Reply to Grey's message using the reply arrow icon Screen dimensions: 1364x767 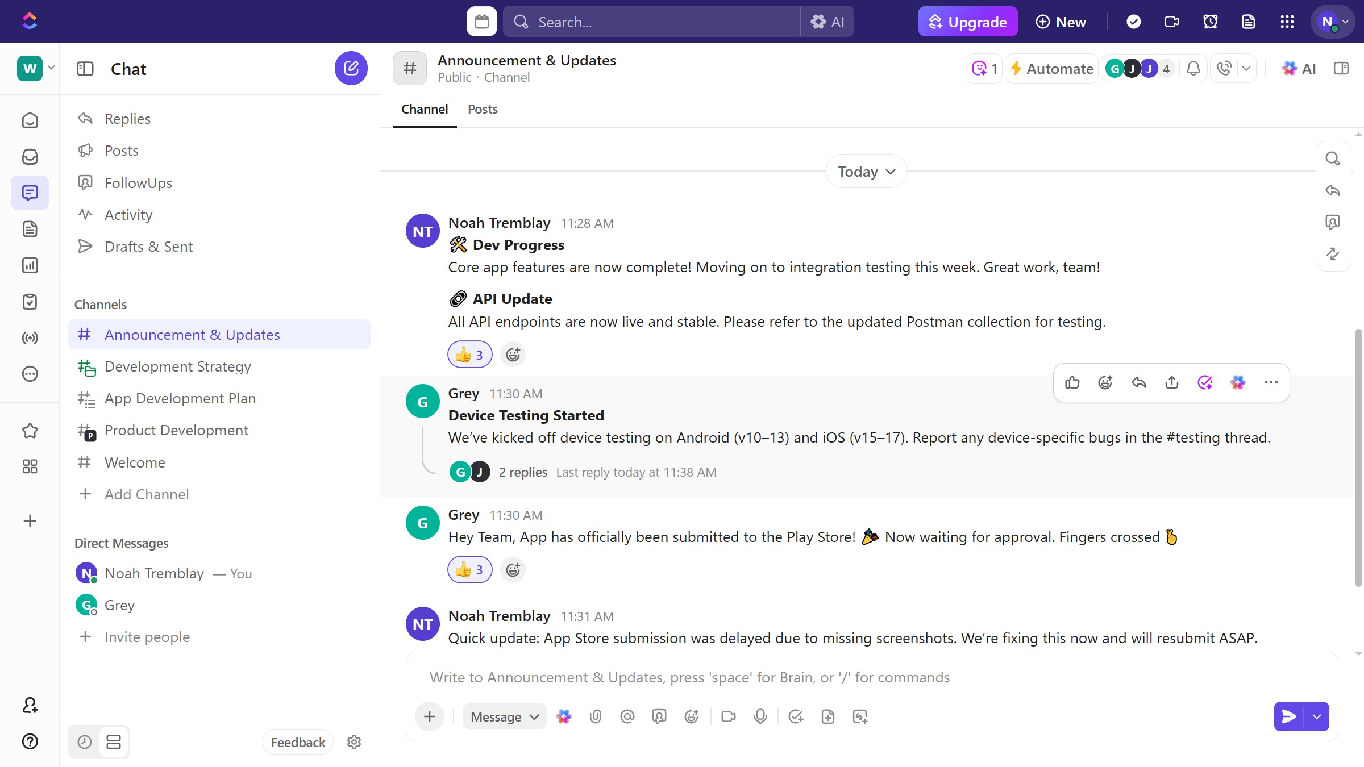click(x=1138, y=382)
